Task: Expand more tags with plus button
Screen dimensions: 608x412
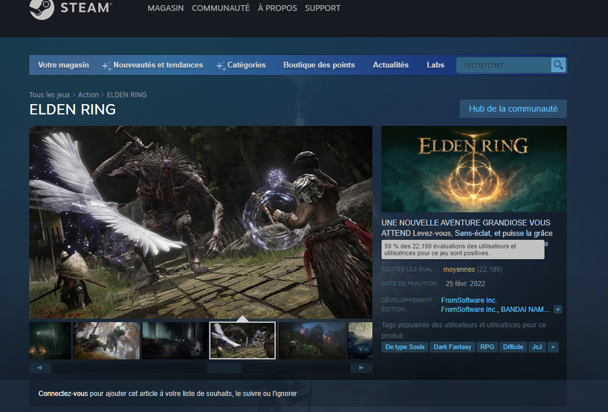Action: (553, 347)
